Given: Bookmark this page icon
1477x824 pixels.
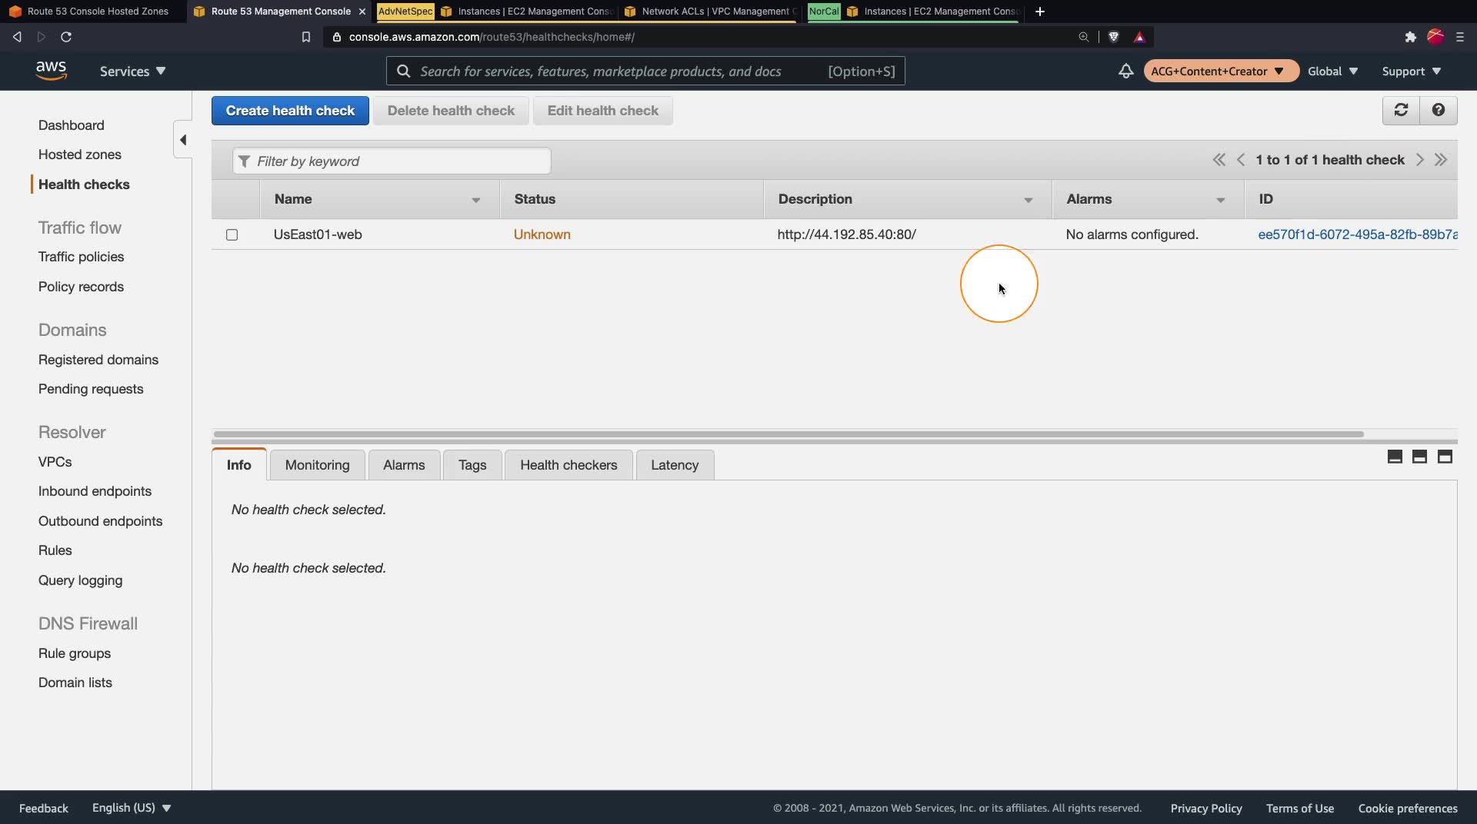Looking at the screenshot, I should (305, 37).
